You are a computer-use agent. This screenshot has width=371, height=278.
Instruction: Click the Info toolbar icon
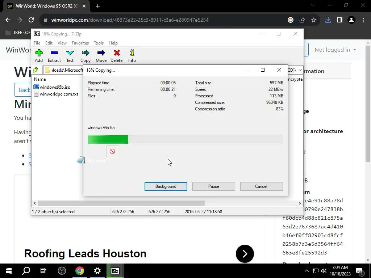tap(132, 56)
